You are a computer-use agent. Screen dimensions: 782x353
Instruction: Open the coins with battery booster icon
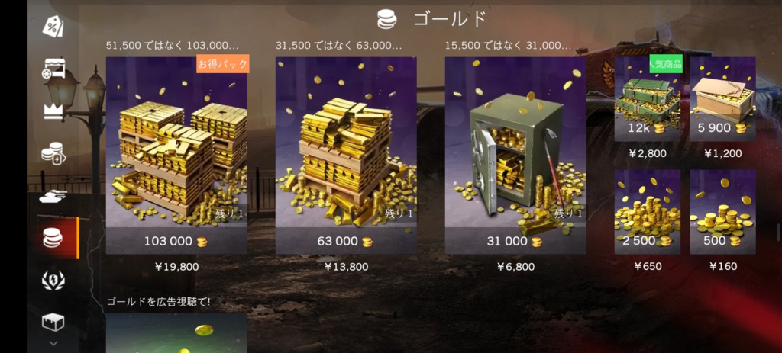click(53, 153)
